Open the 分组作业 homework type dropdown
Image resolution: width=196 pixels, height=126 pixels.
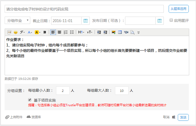[x=17, y=20]
